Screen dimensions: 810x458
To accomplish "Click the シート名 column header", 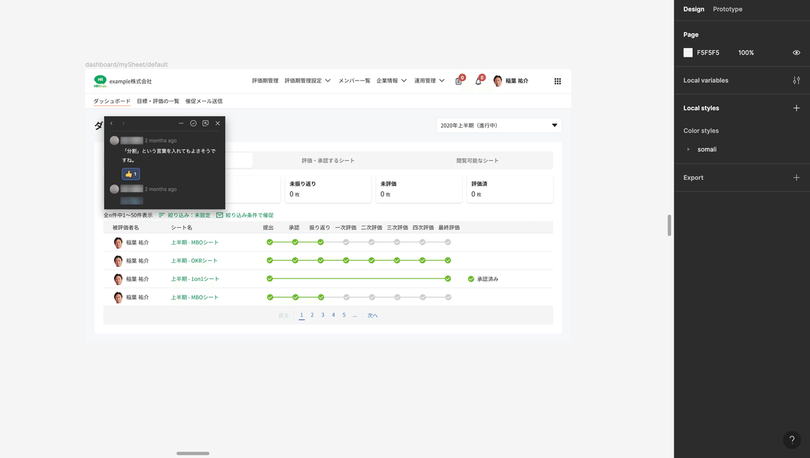I will (x=182, y=228).
